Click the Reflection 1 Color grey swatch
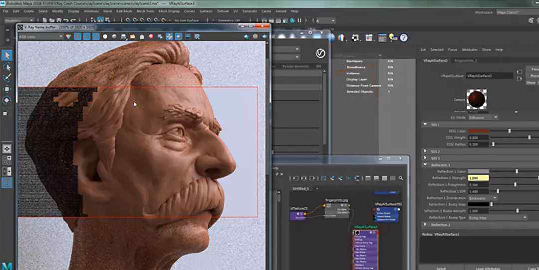 pyautogui.click(x=479, y=171)
